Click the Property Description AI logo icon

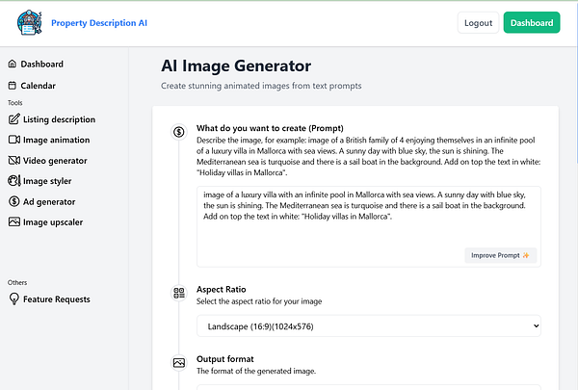[x=30, y=23]
